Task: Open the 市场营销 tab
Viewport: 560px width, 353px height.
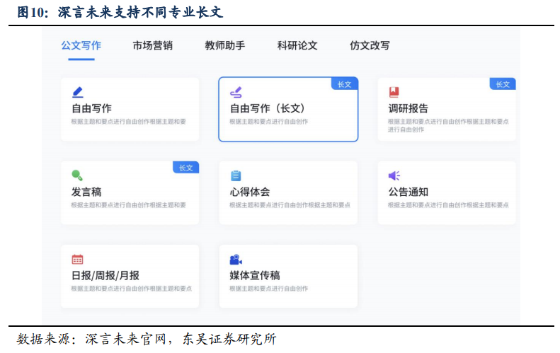Action: click(152, 46)
